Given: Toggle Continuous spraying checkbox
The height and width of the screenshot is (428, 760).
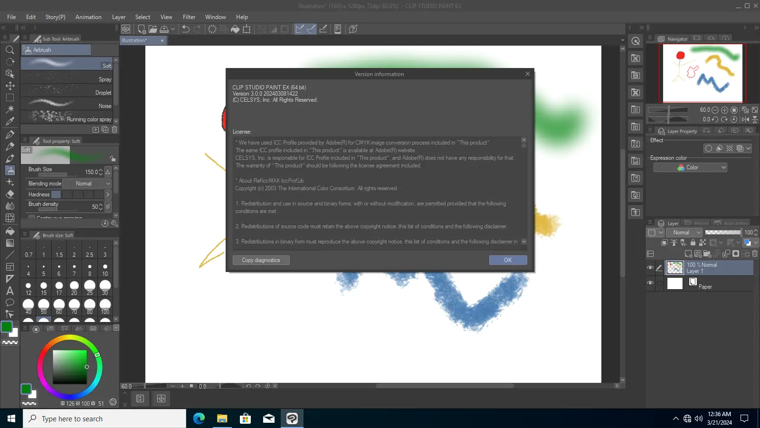Looking at the screenshot, I should (x=31, y=217).
